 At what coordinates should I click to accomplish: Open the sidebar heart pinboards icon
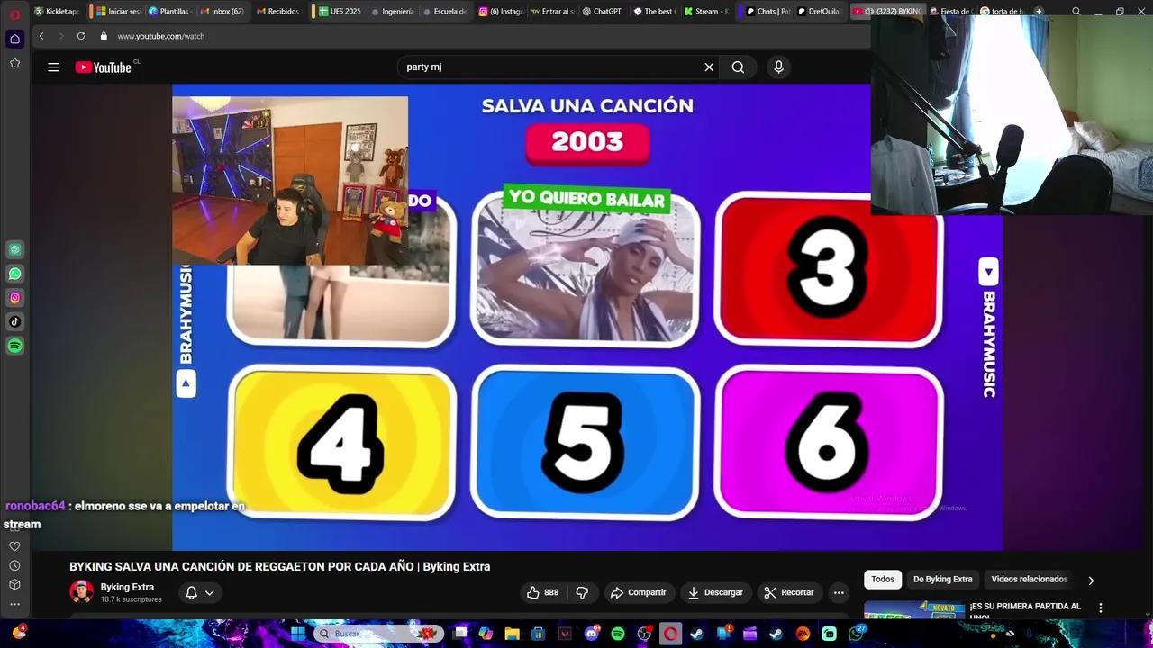14,546
